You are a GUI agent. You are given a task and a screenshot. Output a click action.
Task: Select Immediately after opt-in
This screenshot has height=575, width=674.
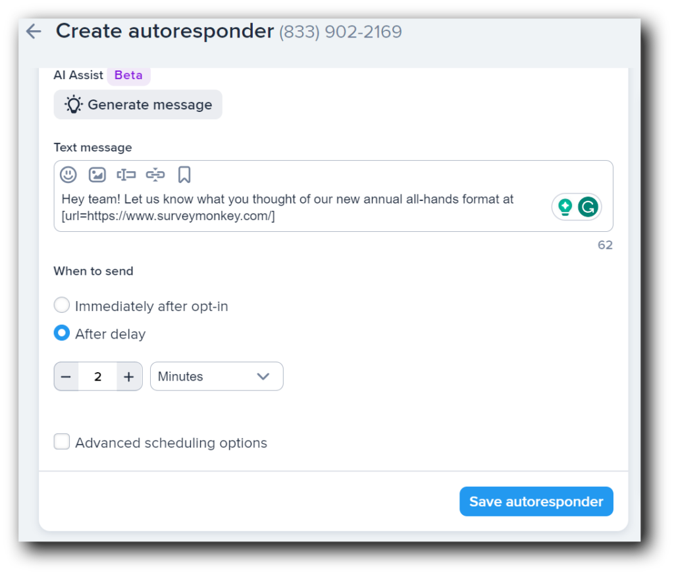[x=61, y=305]
